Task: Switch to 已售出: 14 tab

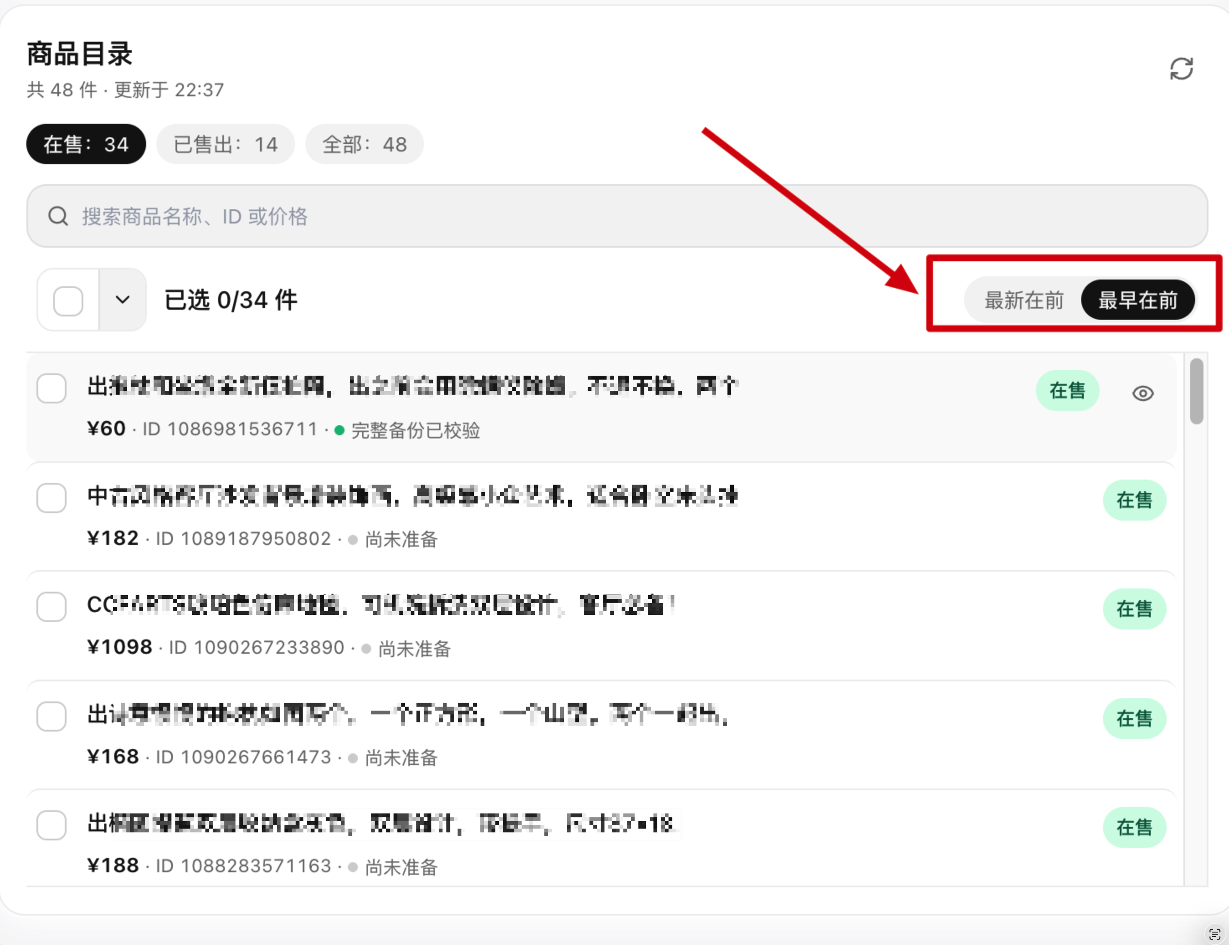Action: coord(226,144)
